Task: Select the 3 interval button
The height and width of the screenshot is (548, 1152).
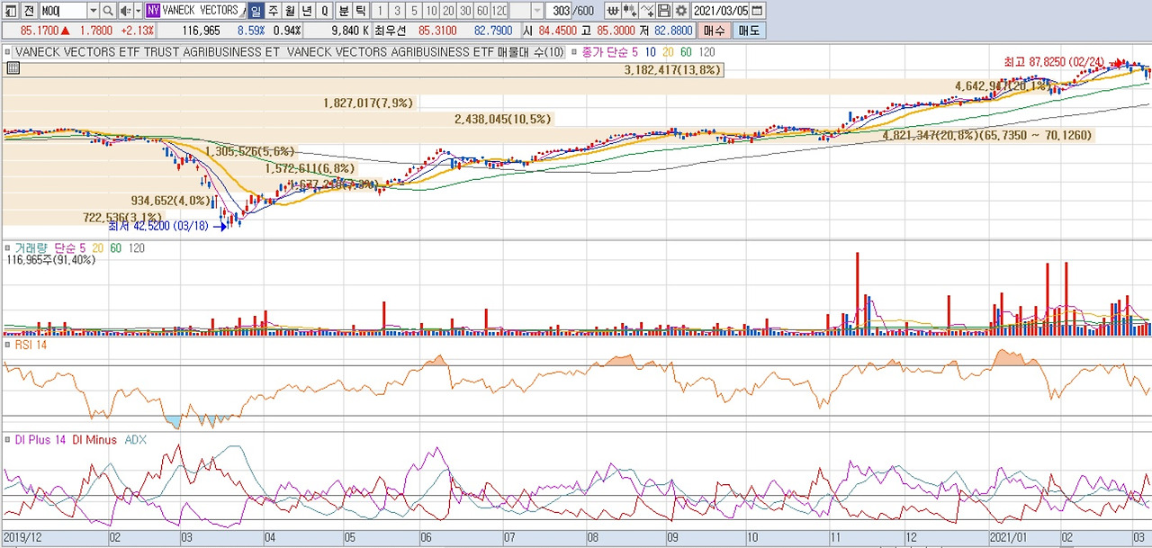Action: click(x=397, y=11)
